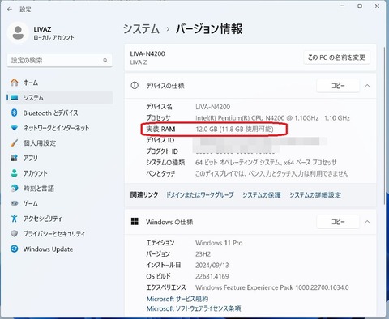Click the personalization paintbrush icon
The height and width of the screenshot is (319, 389).
(15, 142)
